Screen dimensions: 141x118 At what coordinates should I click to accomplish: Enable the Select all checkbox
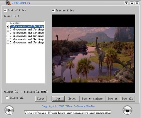coord(7,98)
